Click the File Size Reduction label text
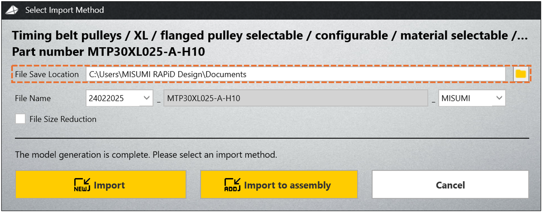Image resolution: width=542 pixels, height=213 pixels. [x=63, y=119]
